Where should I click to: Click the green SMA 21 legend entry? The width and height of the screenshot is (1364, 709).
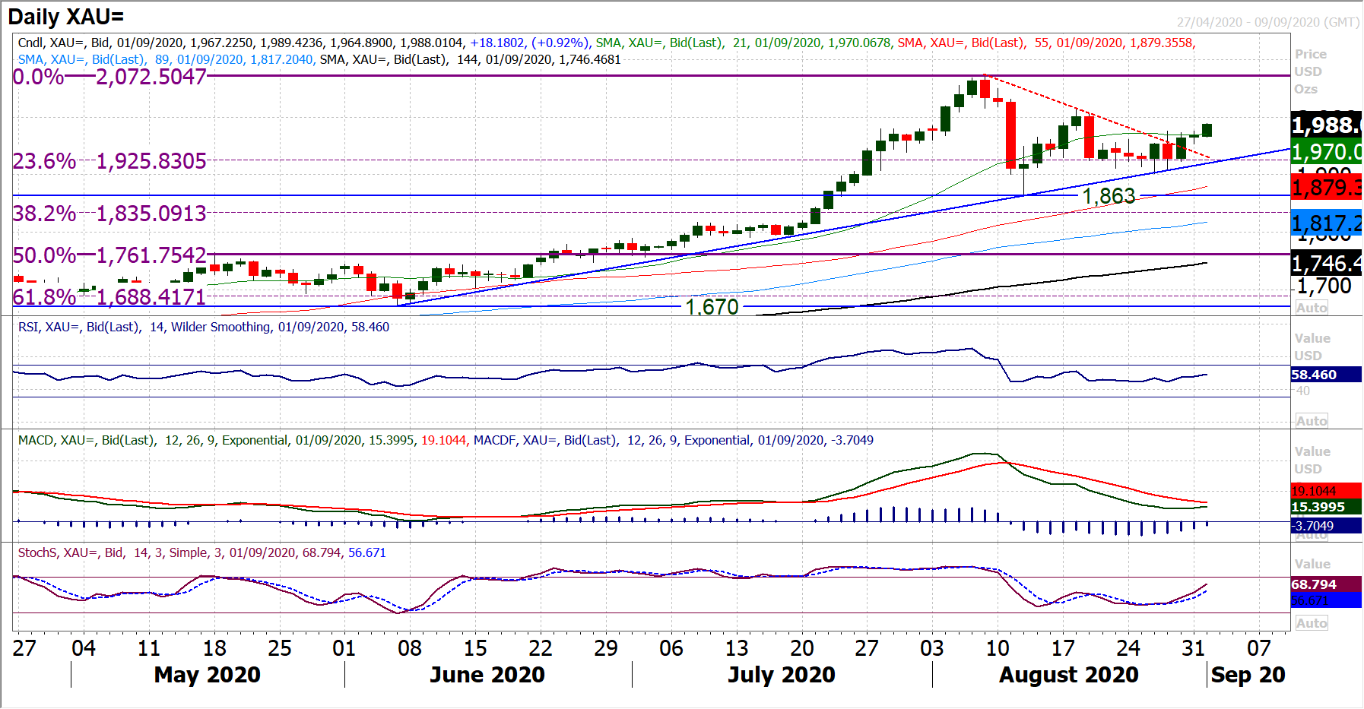pyautogui.click(x=743, y=43)
